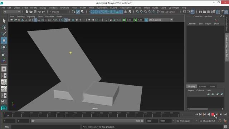Open the Script Editor icon
Viewport: 229px width, 129px height.
pyautogui.click(x=226, y=126)
